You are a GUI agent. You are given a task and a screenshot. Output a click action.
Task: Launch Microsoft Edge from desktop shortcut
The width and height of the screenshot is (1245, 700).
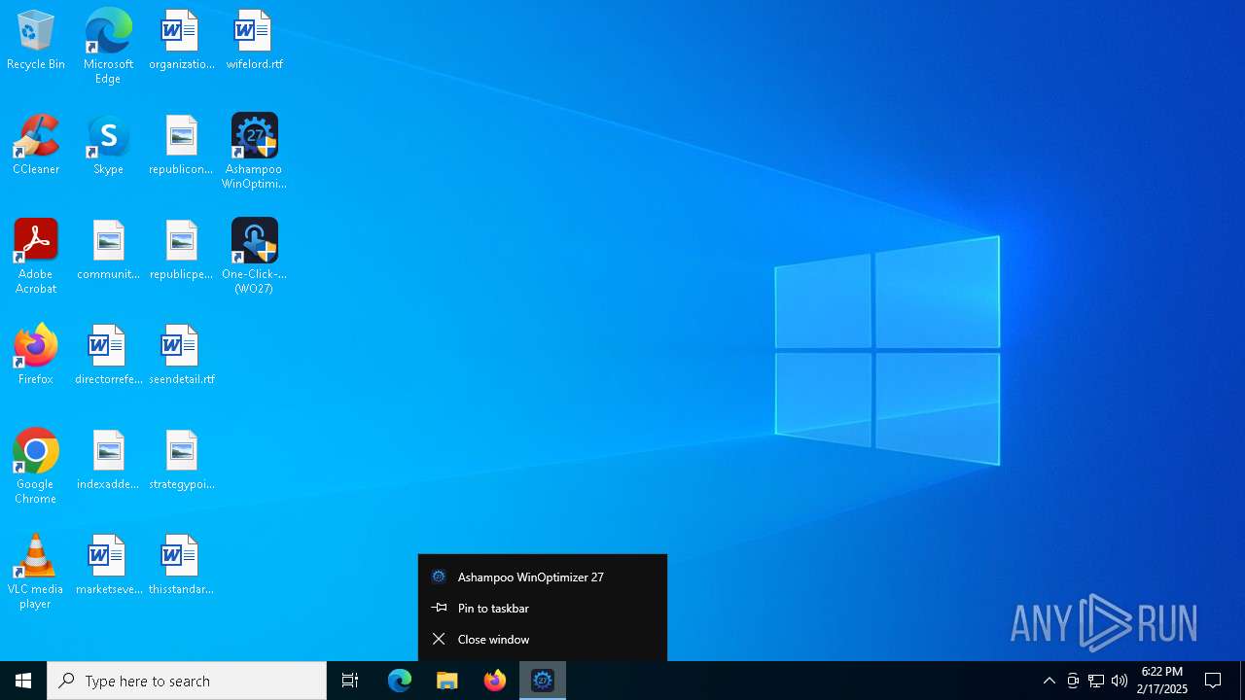[x=108, y=47]
